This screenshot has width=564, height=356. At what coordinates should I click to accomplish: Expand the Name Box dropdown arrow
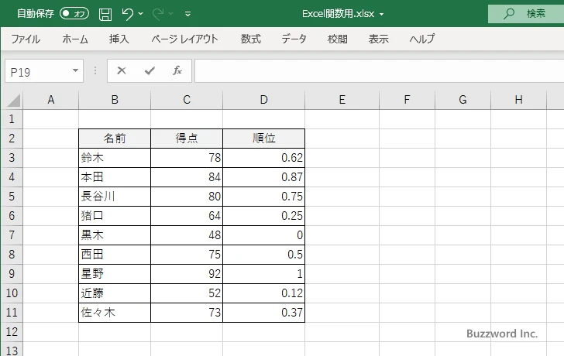76,70
